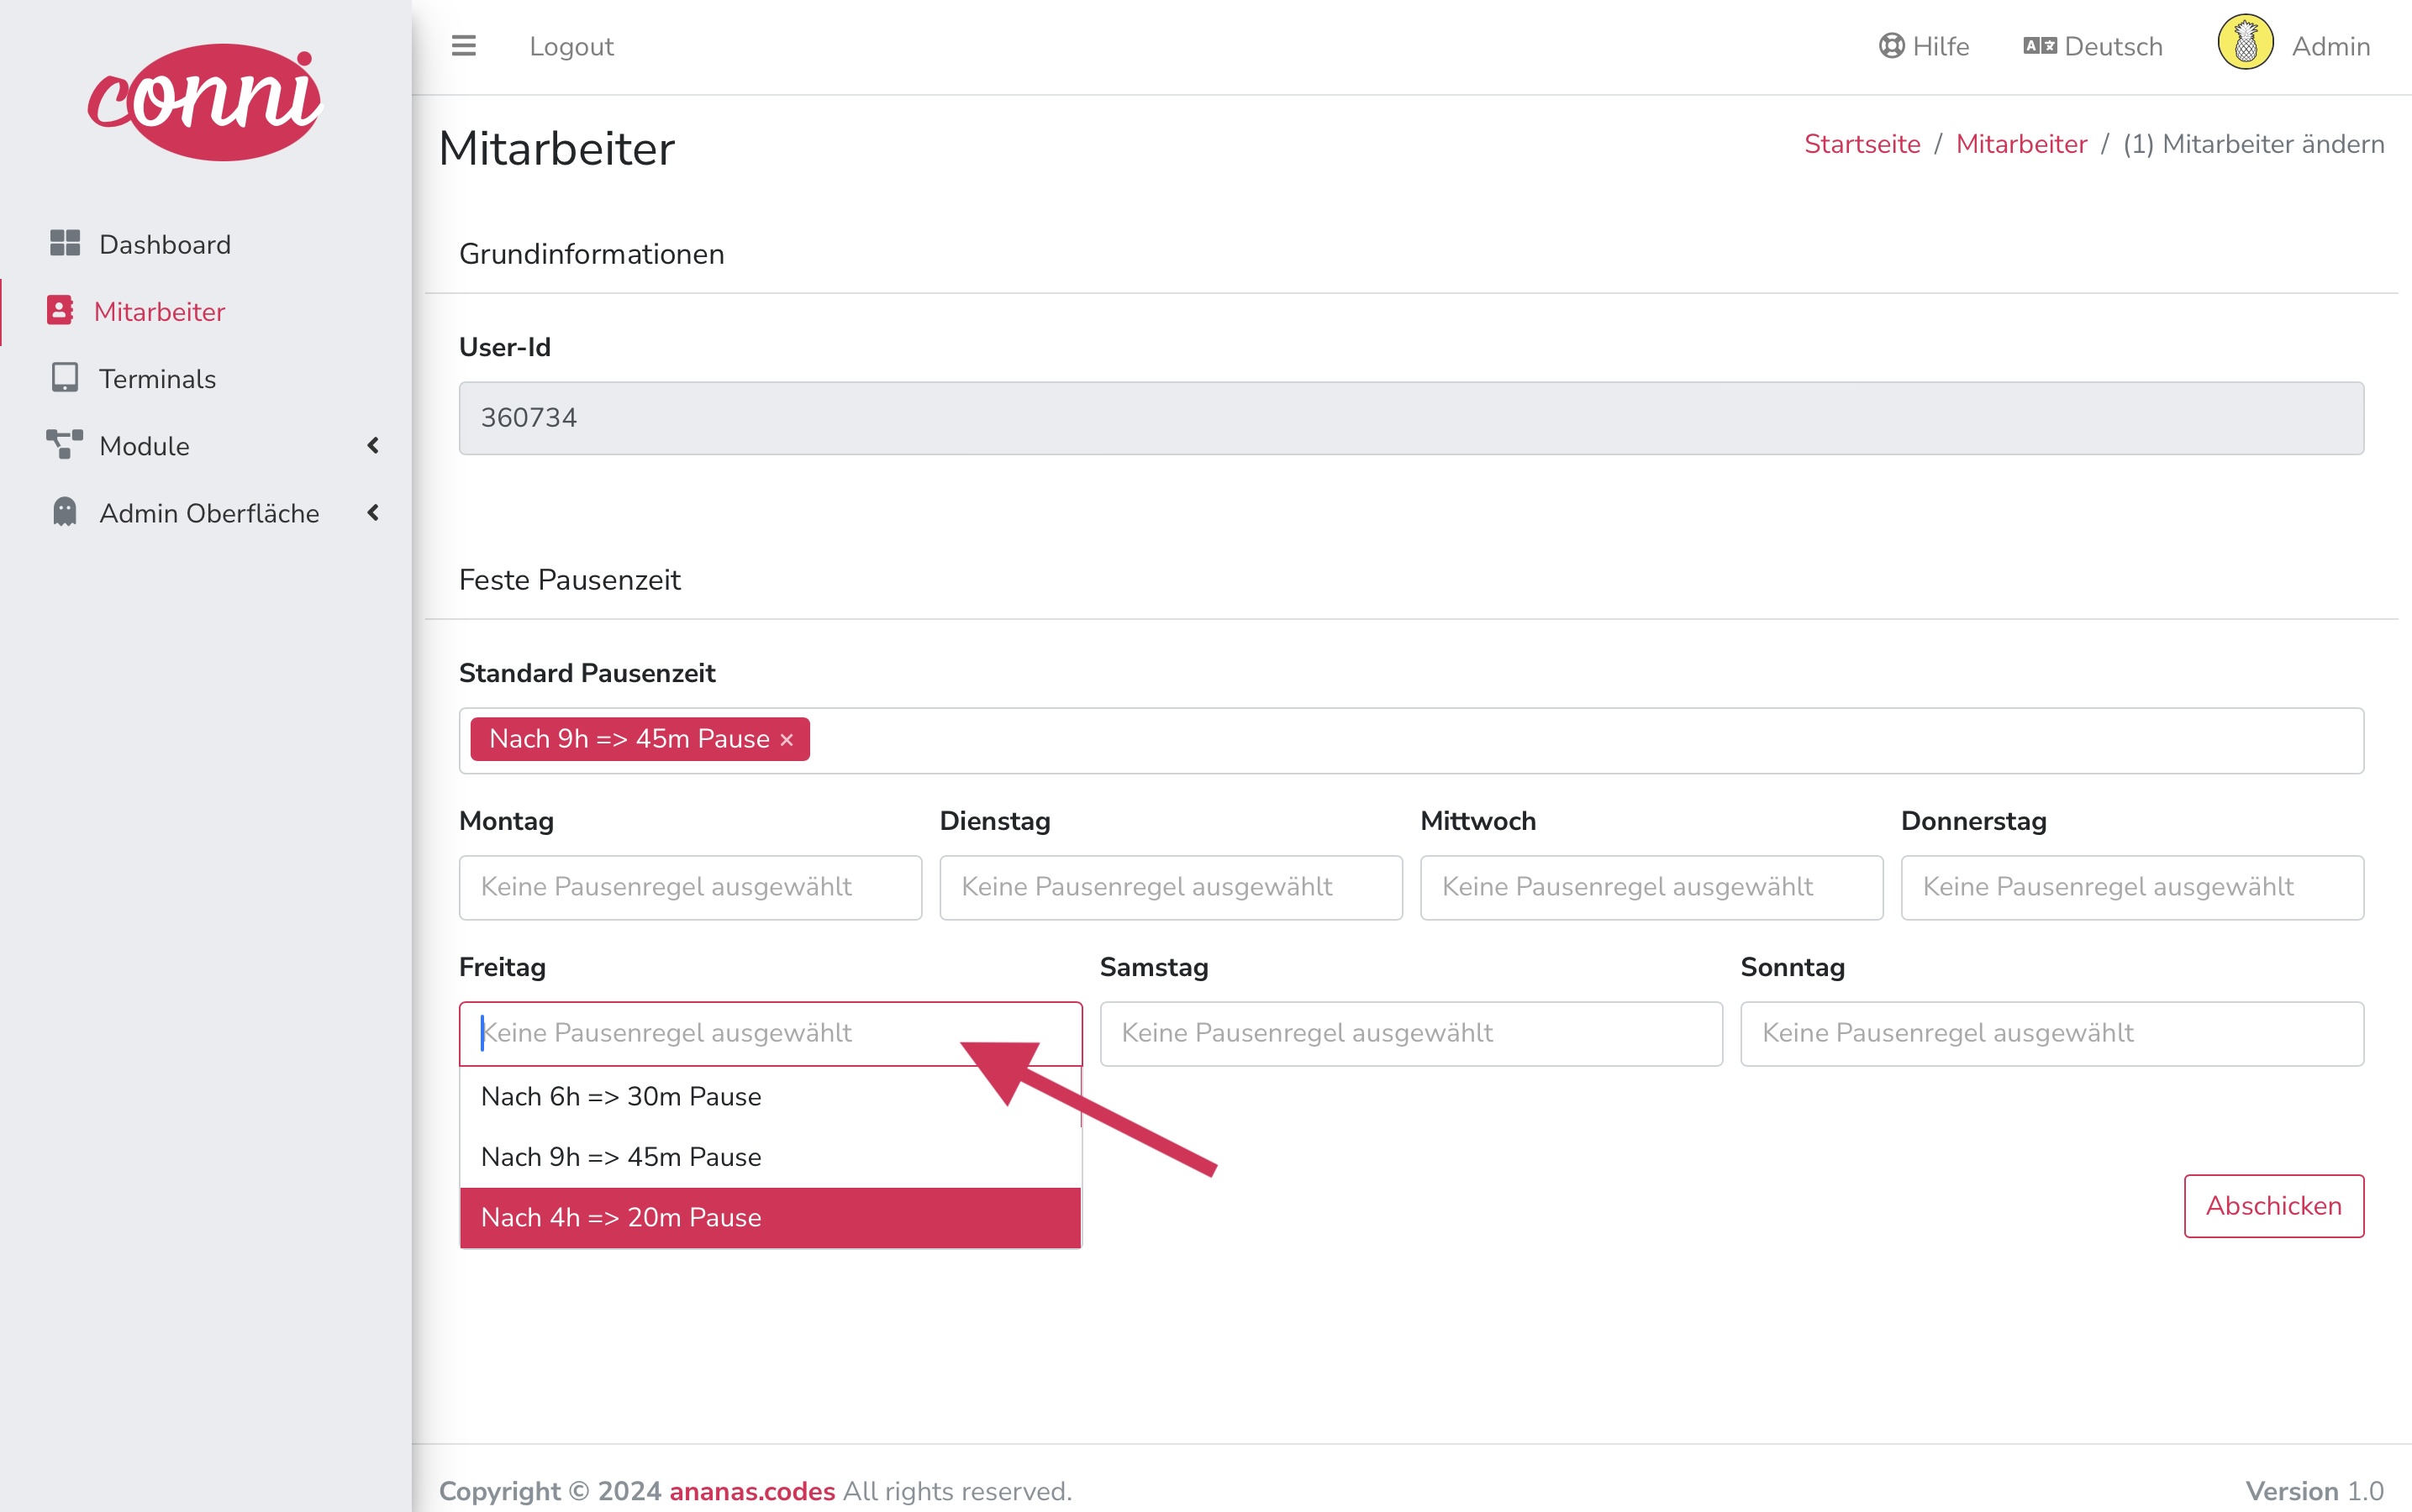Click the 'Version 1.0' footer text
Screen dimensions: 2412x1512
pos(2315,1491)
